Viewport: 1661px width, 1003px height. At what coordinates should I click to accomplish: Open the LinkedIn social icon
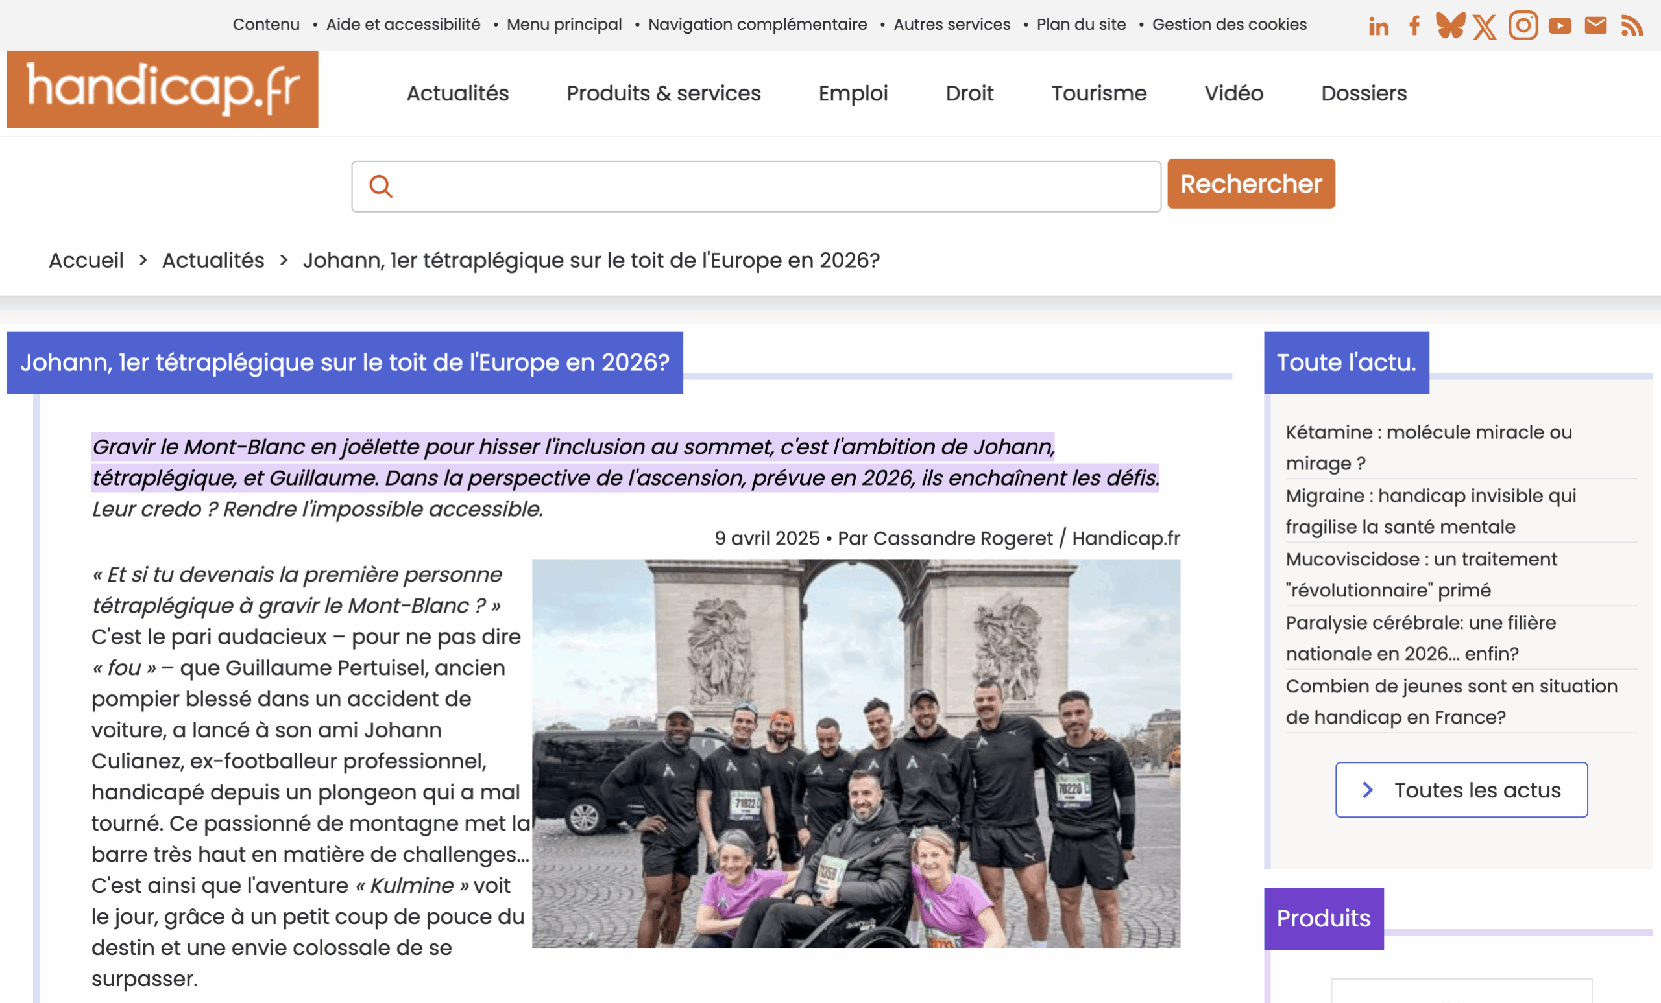click(1379, 27)
